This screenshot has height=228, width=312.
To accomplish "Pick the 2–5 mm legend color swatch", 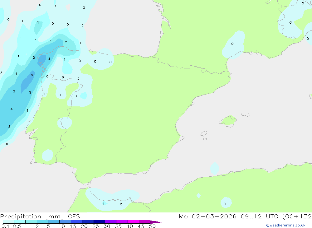I will coord(42,222).
